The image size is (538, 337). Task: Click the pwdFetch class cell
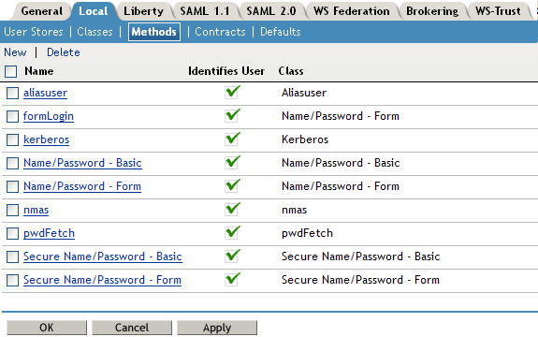tap(307, 233)
